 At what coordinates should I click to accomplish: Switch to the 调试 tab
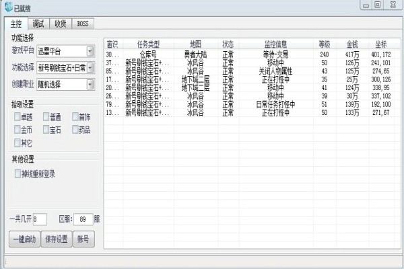(38, 24)
